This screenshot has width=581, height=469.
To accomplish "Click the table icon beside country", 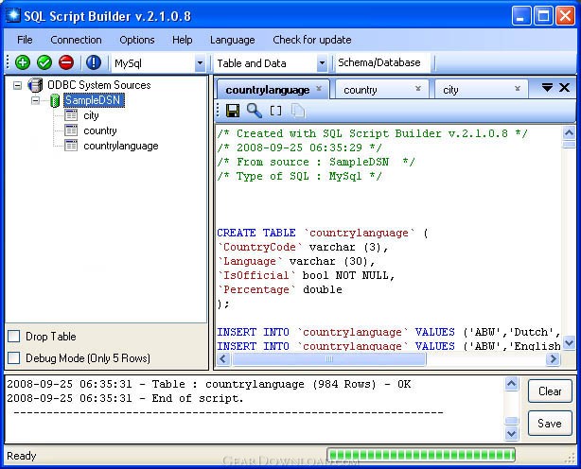I will coord(71,130).
